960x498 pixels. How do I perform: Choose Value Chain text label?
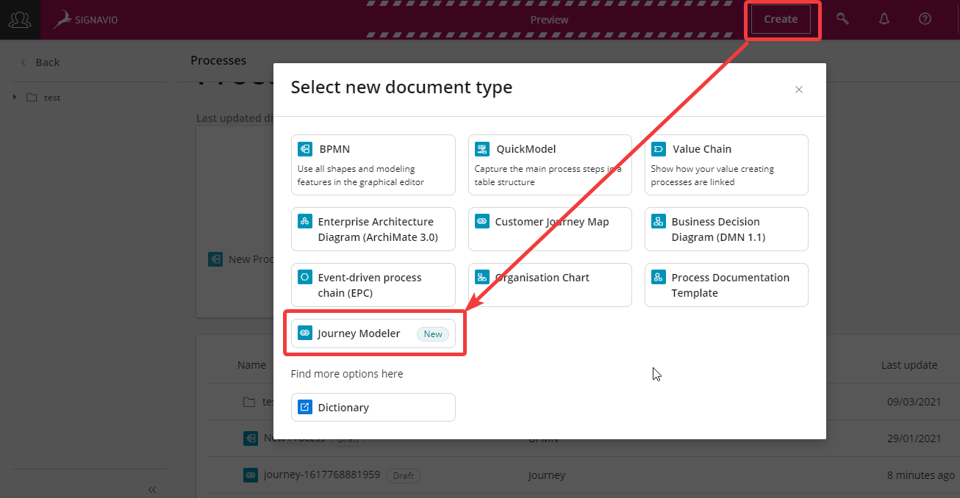[x=702, y=149]
